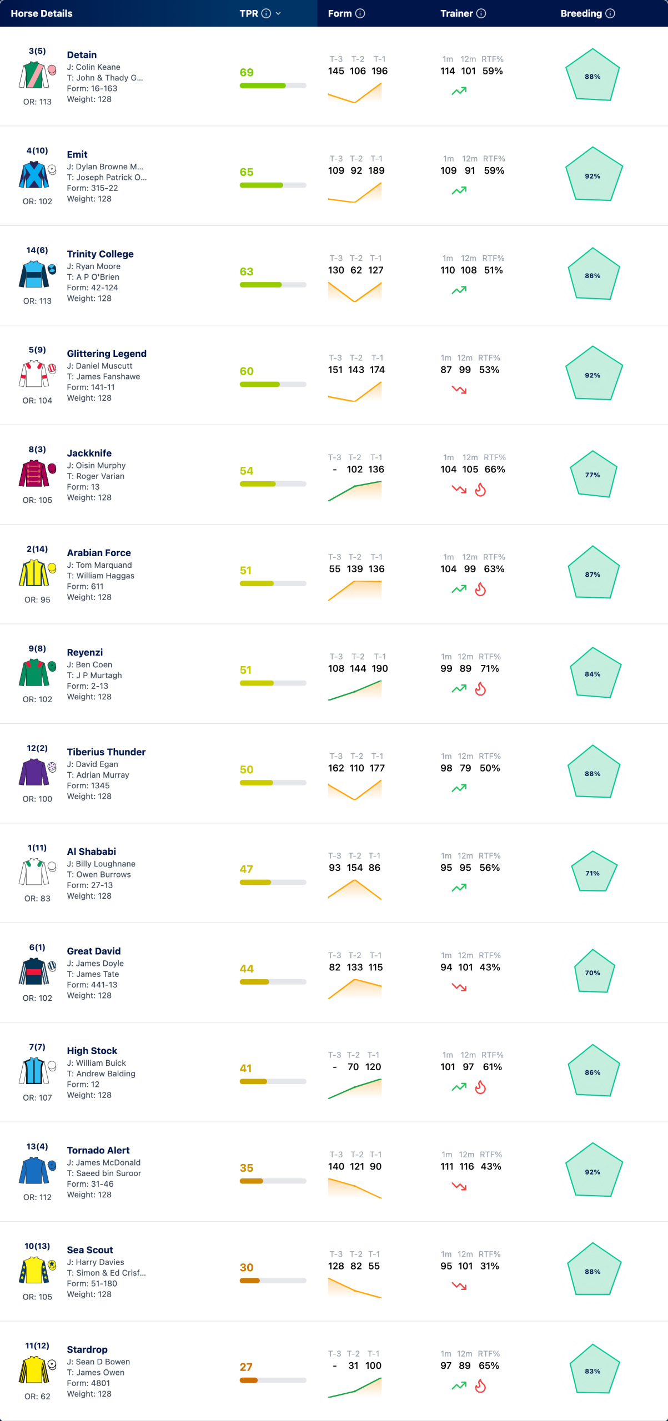
Task: Click the Breeding column info icon
Action: point(610,13)
